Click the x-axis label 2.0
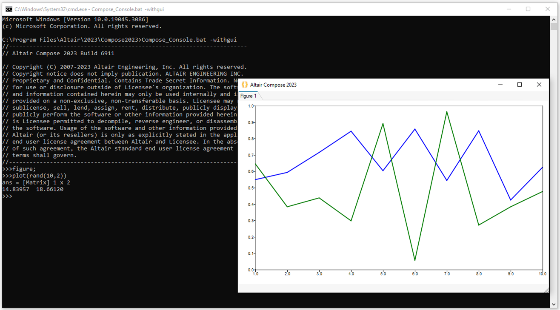The image size is (560, 310). [287, 274]
